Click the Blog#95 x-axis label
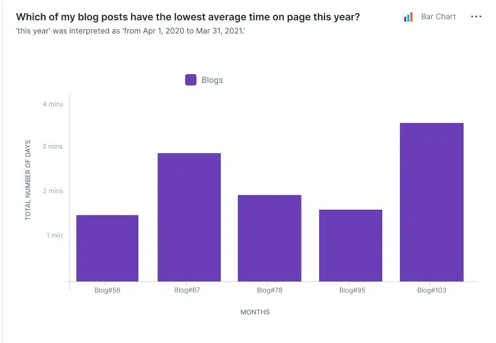 click(352, 290)
